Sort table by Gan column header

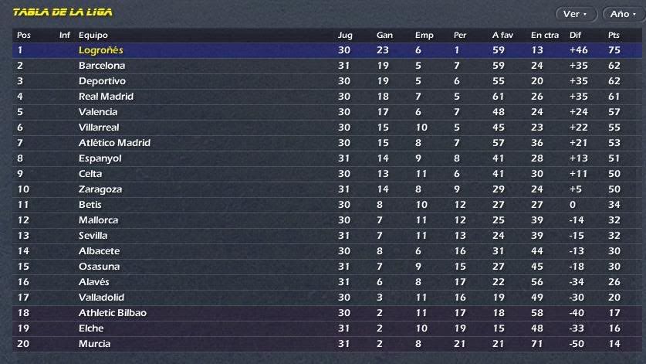[384, 35]
